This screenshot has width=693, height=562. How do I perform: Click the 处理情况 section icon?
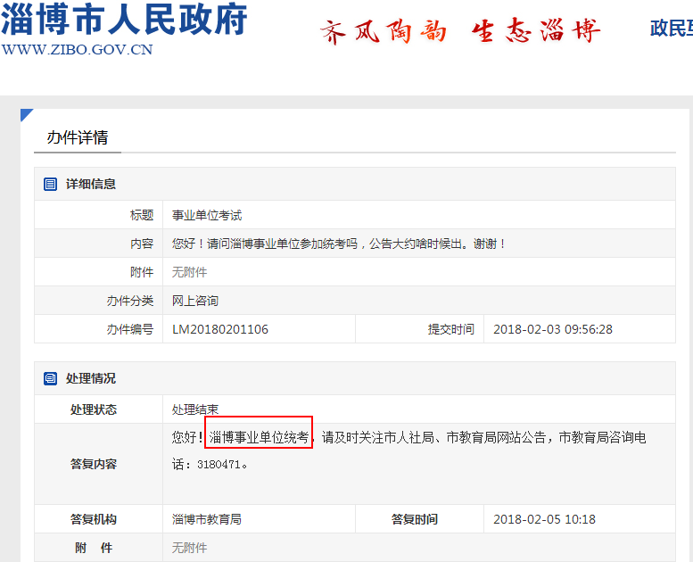[50, 378]
